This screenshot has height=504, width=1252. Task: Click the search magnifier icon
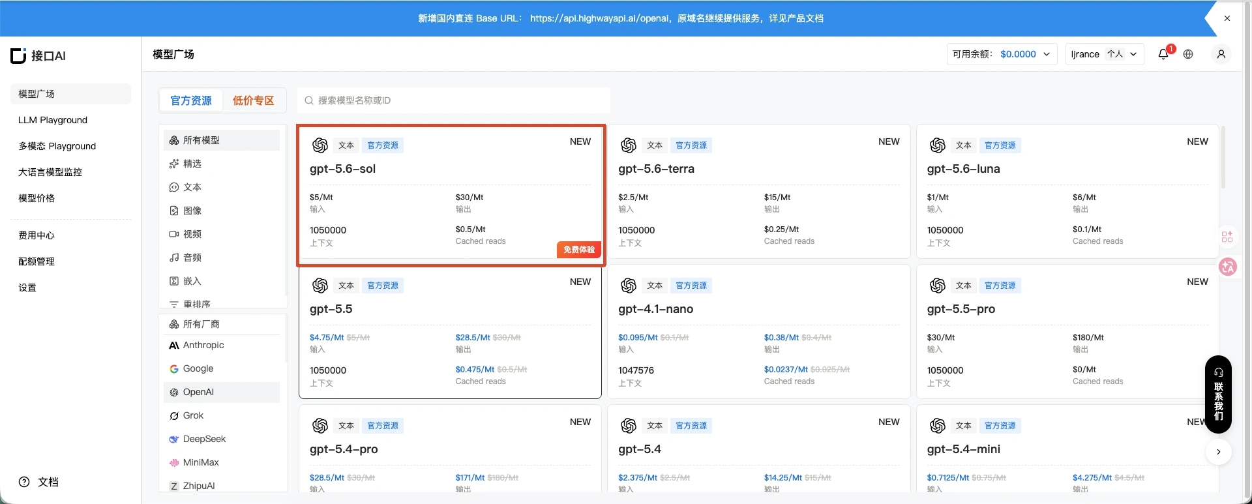[309, 100]
